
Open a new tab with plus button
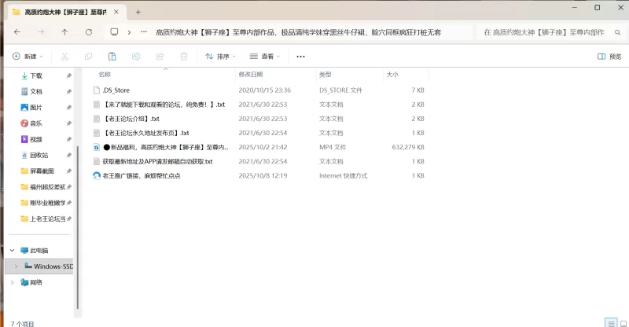[138, 12]
